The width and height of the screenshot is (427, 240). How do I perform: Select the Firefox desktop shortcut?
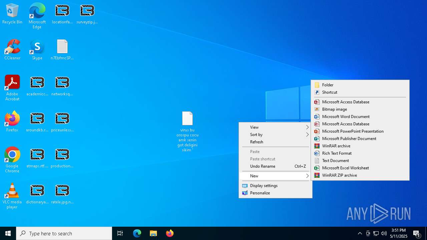click(12, 122)
